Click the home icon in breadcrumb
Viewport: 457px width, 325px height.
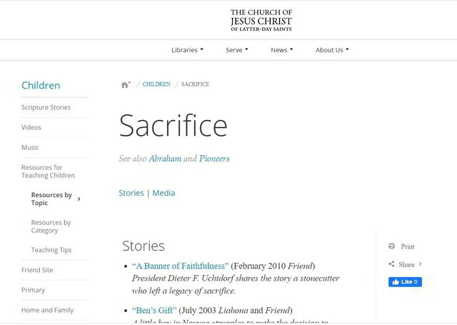click(x=125, y=84)
